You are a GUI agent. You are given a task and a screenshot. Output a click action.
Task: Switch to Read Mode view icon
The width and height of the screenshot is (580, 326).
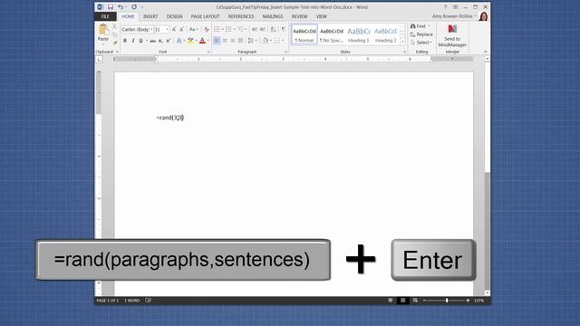coord(391,301)
